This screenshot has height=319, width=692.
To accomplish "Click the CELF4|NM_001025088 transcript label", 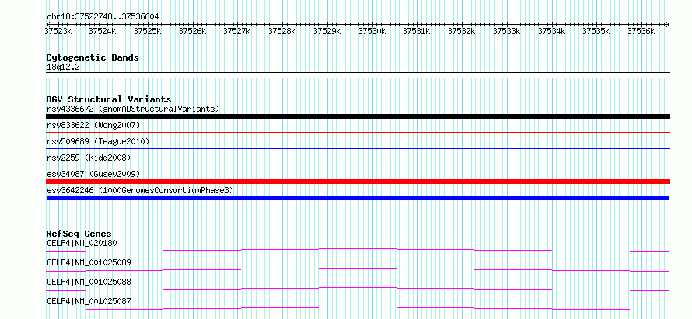I will click(89, 282).
